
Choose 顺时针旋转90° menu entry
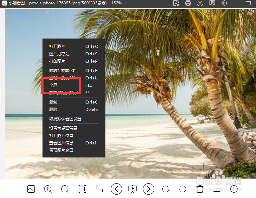pyautogui.click(x=74, y=70)
